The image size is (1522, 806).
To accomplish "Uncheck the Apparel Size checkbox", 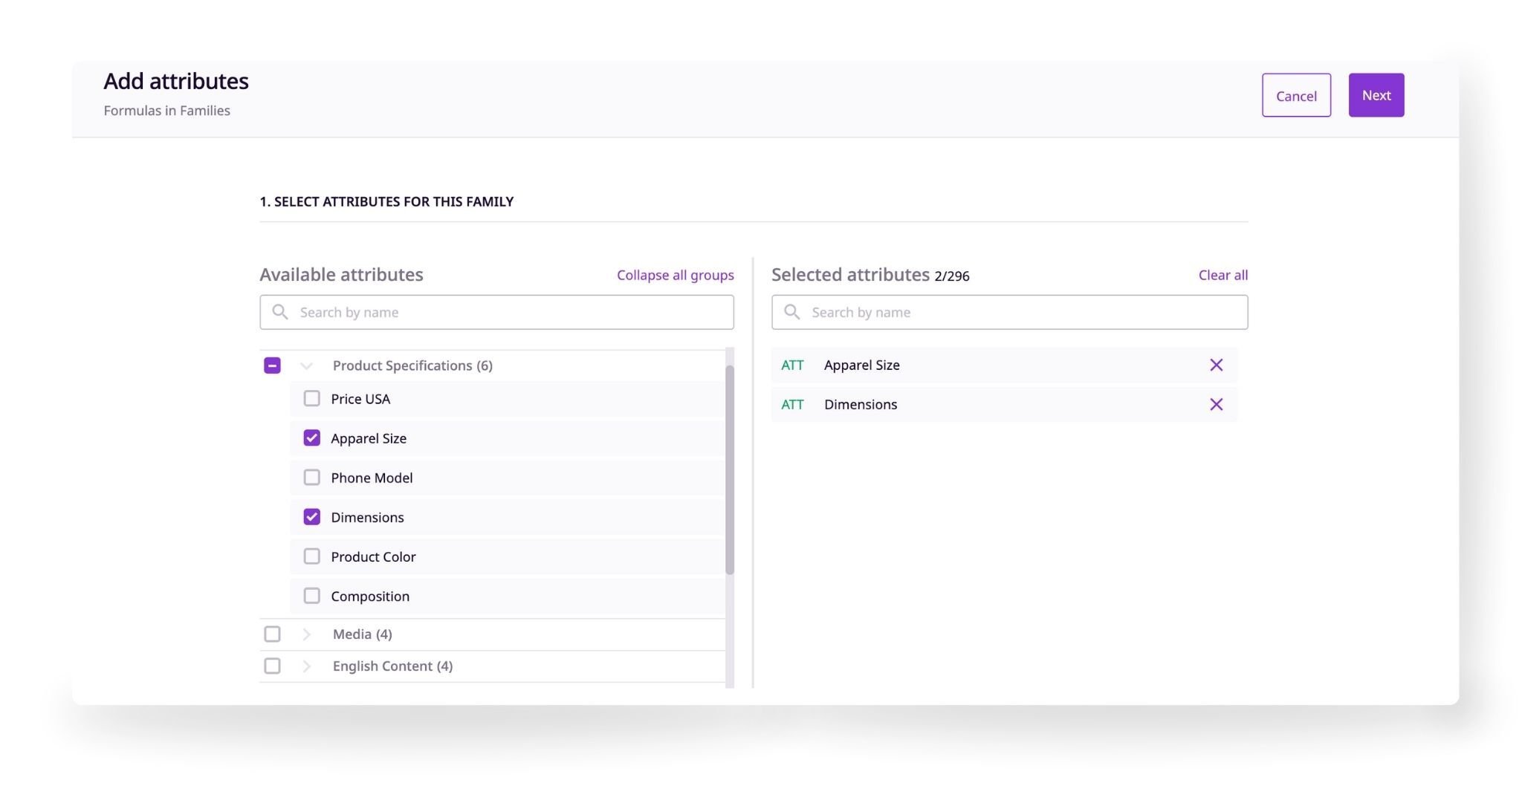I will pyautogui.click(x=312, y=438).
